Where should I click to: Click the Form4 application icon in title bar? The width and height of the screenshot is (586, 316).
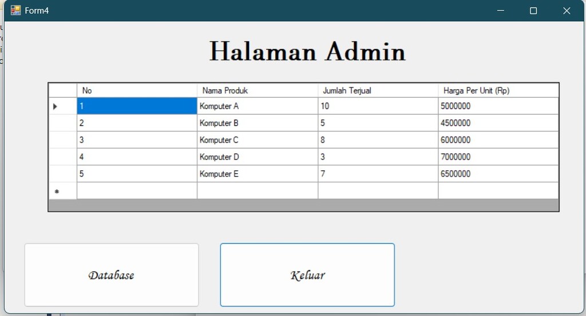(15, 10)
